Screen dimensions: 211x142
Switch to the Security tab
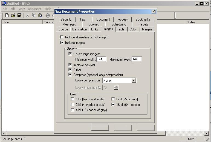click(66, 19)
